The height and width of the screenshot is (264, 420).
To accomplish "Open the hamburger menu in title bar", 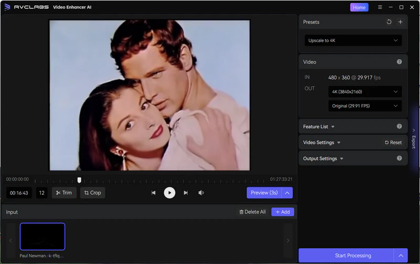I will 378,7.
